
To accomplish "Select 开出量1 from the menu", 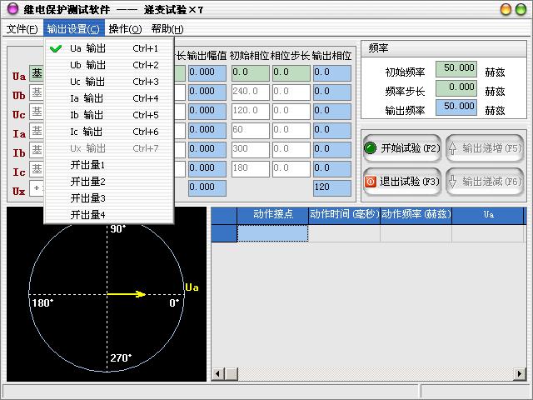I will click(x=87, y=165).
